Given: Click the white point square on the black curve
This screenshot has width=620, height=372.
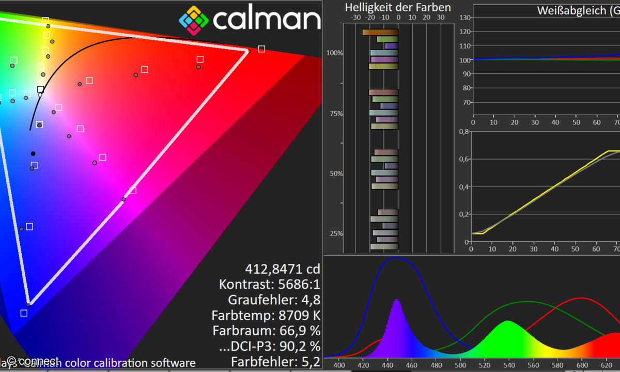Looking at the screenshot, I should click(40, 90).
